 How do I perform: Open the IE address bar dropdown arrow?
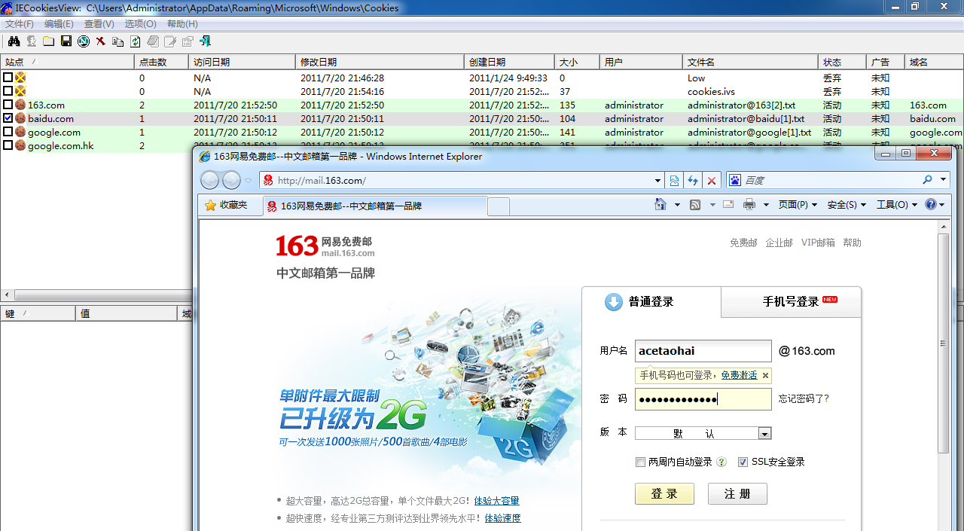(x=657, y=181)
